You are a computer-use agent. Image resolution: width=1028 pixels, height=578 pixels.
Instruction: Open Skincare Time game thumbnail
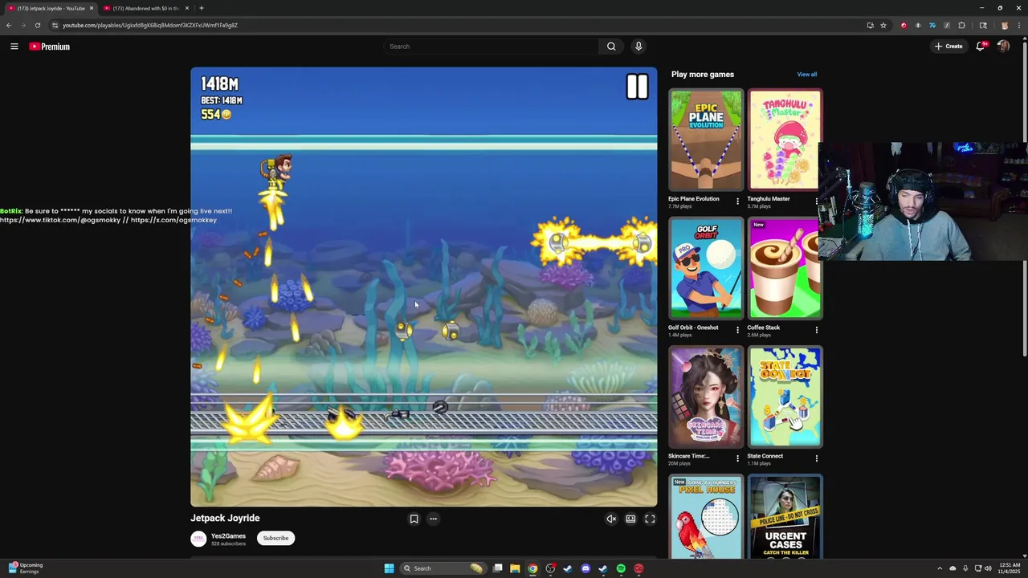tap(706, 397)
